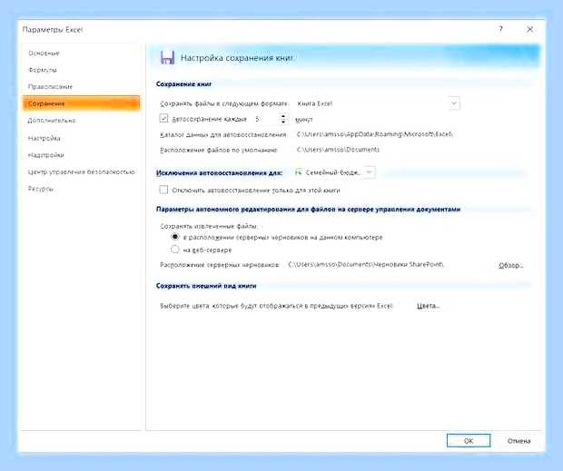Click the Обзор... browse button

[x=510, y=266]
